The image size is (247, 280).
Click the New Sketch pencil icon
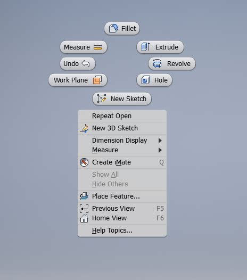(102, 98)
